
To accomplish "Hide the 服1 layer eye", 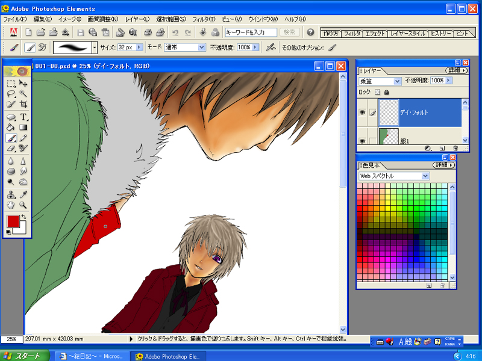I will click(363, 141).
